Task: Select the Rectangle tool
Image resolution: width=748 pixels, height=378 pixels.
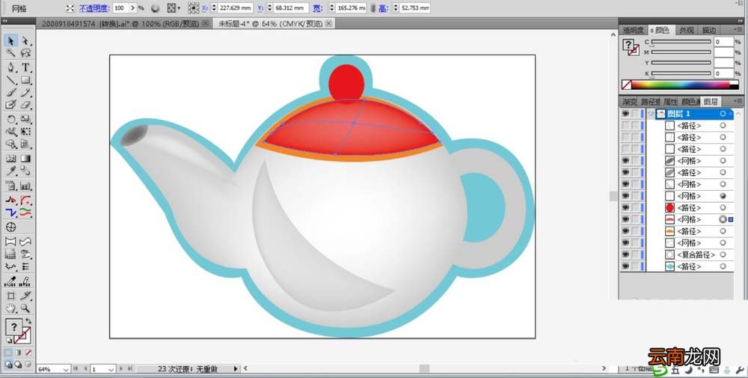Action: [25, 79]
